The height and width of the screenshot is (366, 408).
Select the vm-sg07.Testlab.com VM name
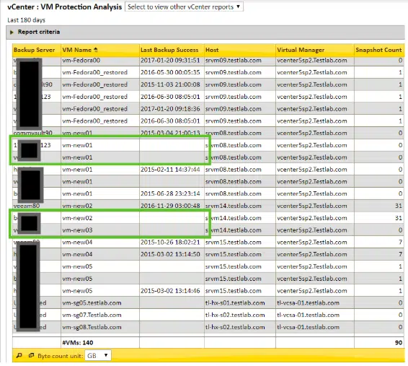92,315
